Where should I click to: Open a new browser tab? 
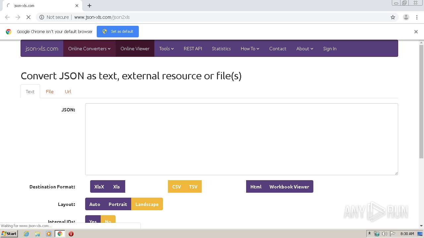[x=89, y=6]
